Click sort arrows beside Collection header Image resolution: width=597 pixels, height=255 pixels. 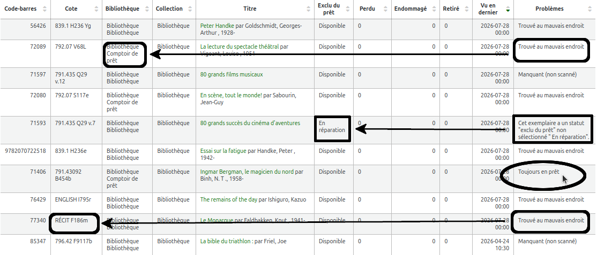click(190, 9)
